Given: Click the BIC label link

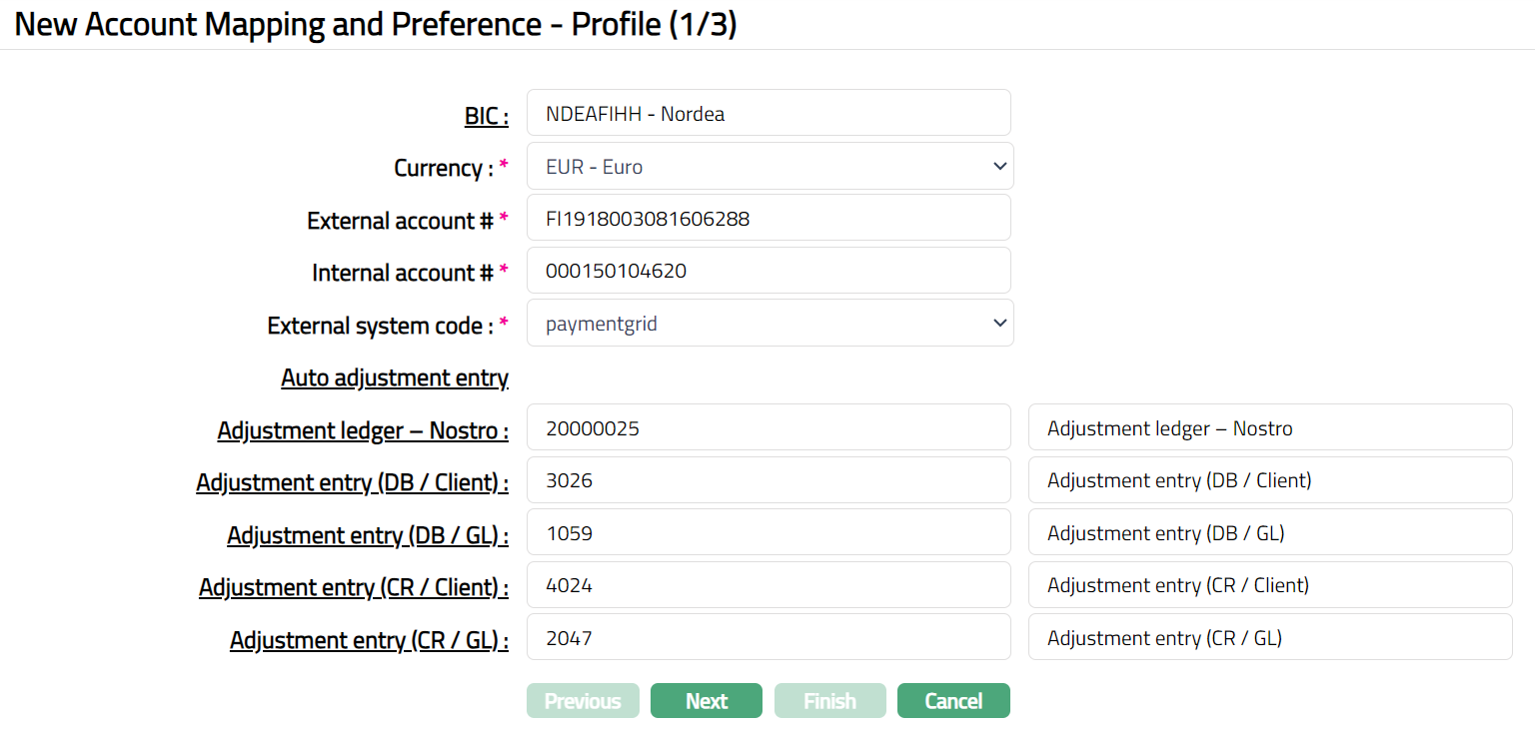Looking at the screenshot, I should click(486, 116).
